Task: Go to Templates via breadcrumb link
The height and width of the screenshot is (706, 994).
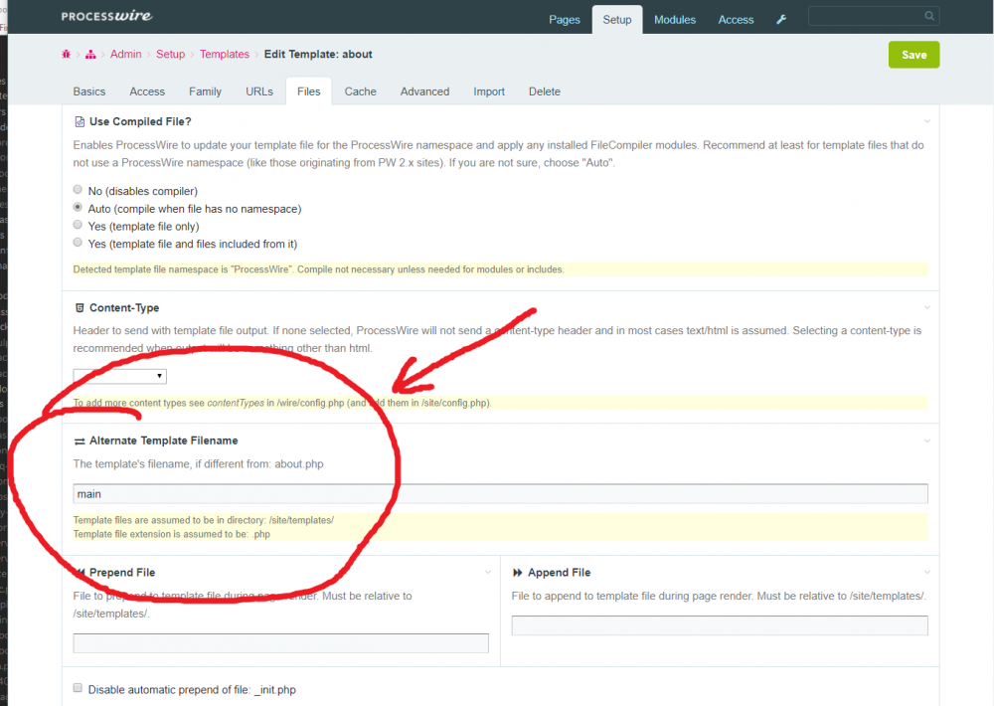Action: 225,55
